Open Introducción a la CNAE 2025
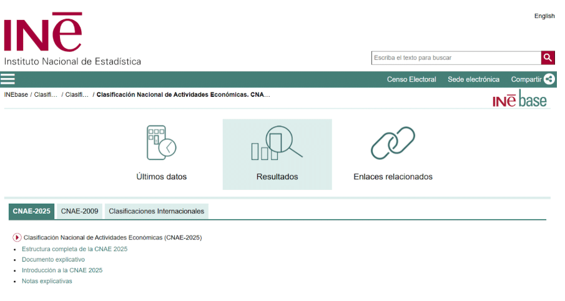 [x=62, y=270]
